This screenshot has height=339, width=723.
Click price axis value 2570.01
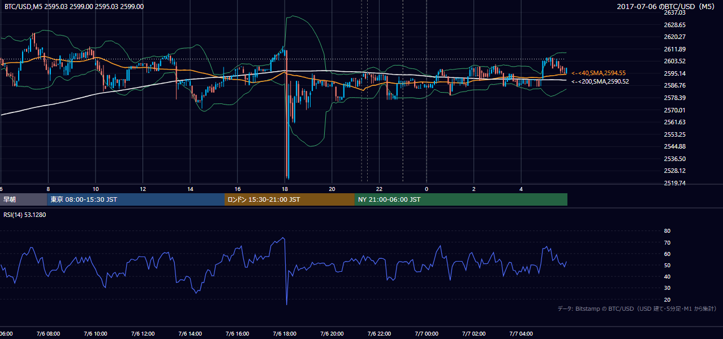coord(675,110)
